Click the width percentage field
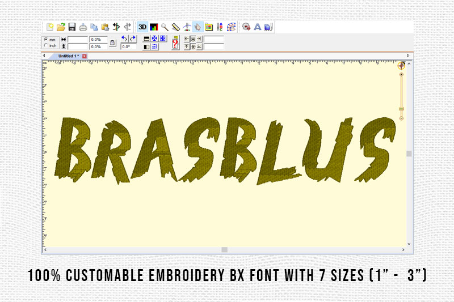 click(98, 39)
